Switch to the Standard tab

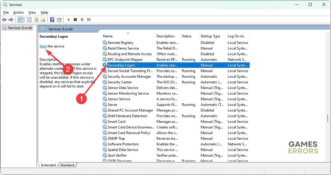[x=67, y=165]
